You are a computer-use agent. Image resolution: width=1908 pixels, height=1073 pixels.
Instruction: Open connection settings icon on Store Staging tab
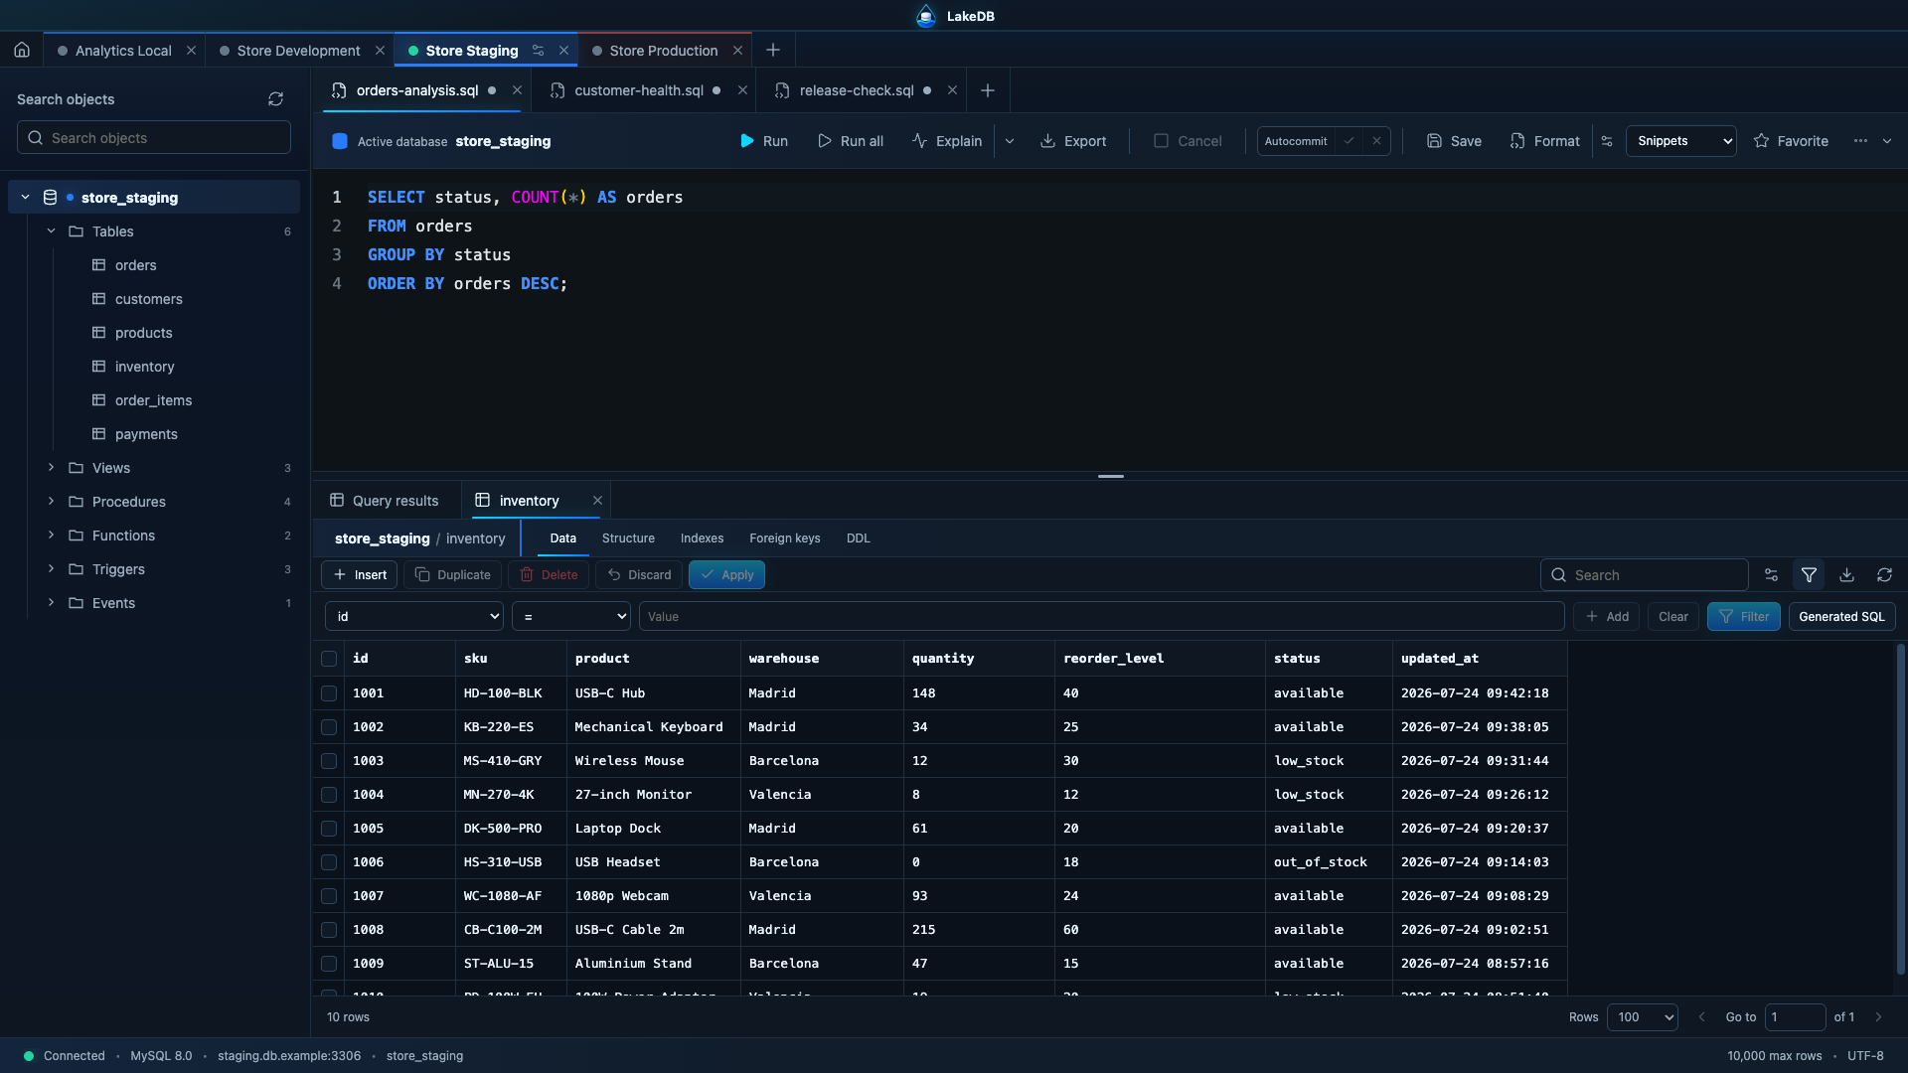(x=538, y=51)
